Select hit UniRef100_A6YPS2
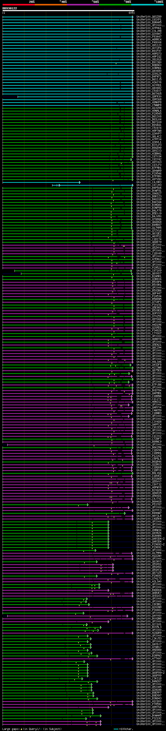166x731 pixels. [x=149, y=236]
